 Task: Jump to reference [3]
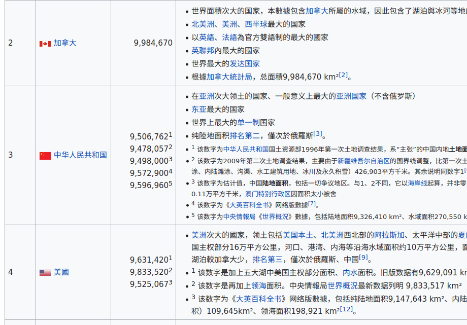point(317,134)
